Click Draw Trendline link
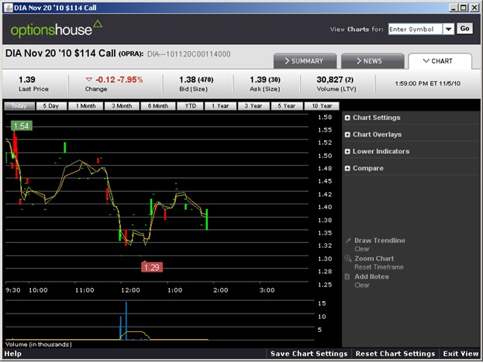 pyautogui.click(x=380, y=240)
